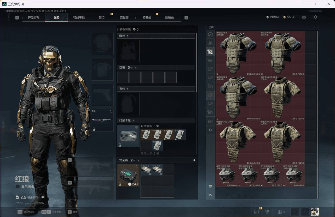Click the plus button next to 55 currency
Viewport: 335px width, 217px height.
293,17
